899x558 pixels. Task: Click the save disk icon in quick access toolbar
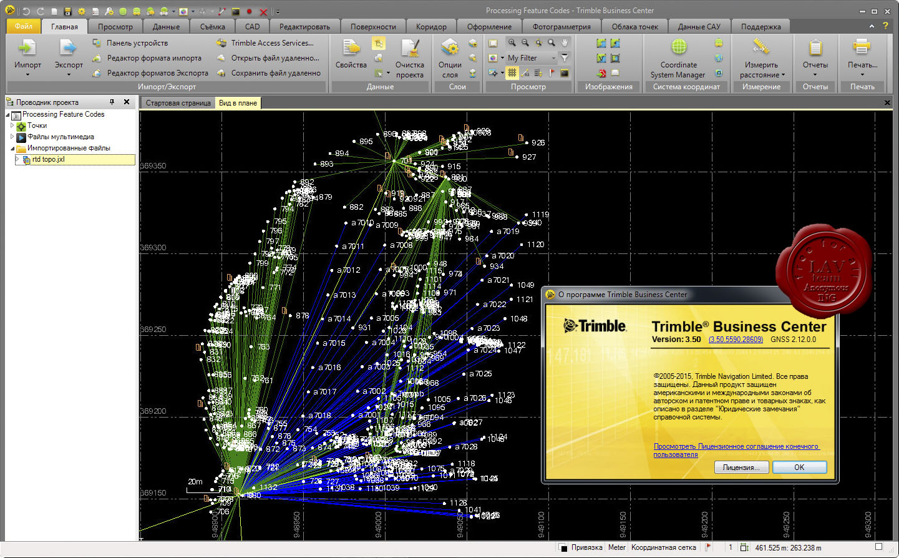tap(67, 11)
